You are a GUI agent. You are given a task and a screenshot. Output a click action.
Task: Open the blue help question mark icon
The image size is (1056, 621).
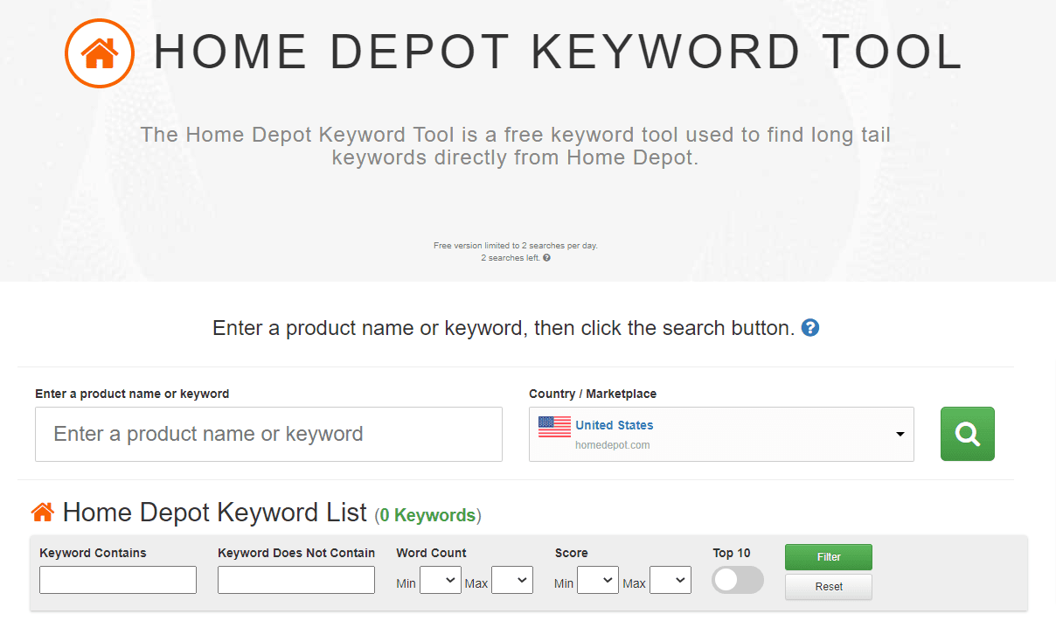pyautogui.click(x=810, y=328)
